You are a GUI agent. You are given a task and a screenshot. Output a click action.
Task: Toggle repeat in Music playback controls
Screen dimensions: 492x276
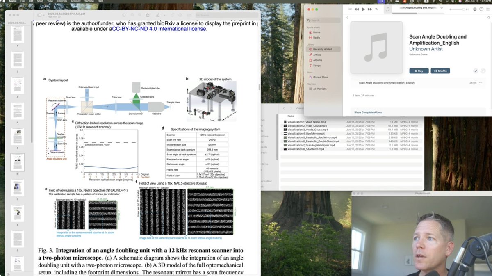coord(376,9)
